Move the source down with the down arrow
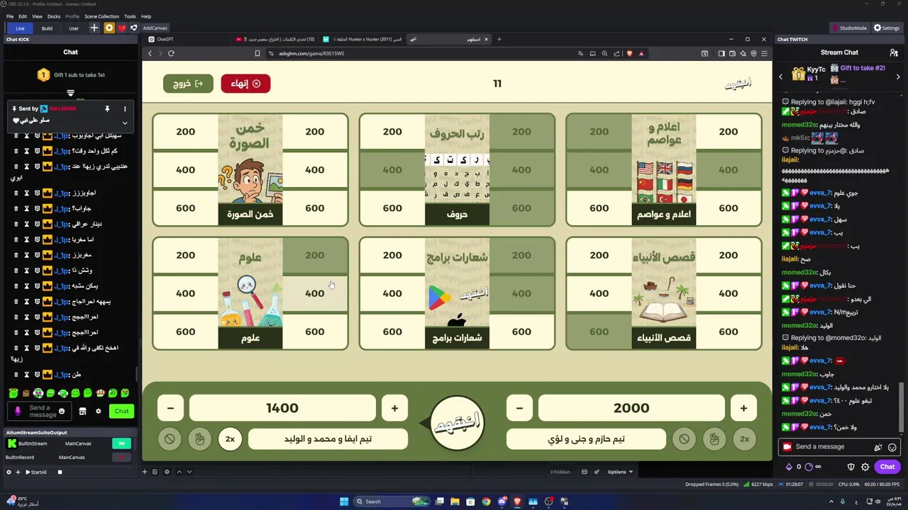 point(189,472)
